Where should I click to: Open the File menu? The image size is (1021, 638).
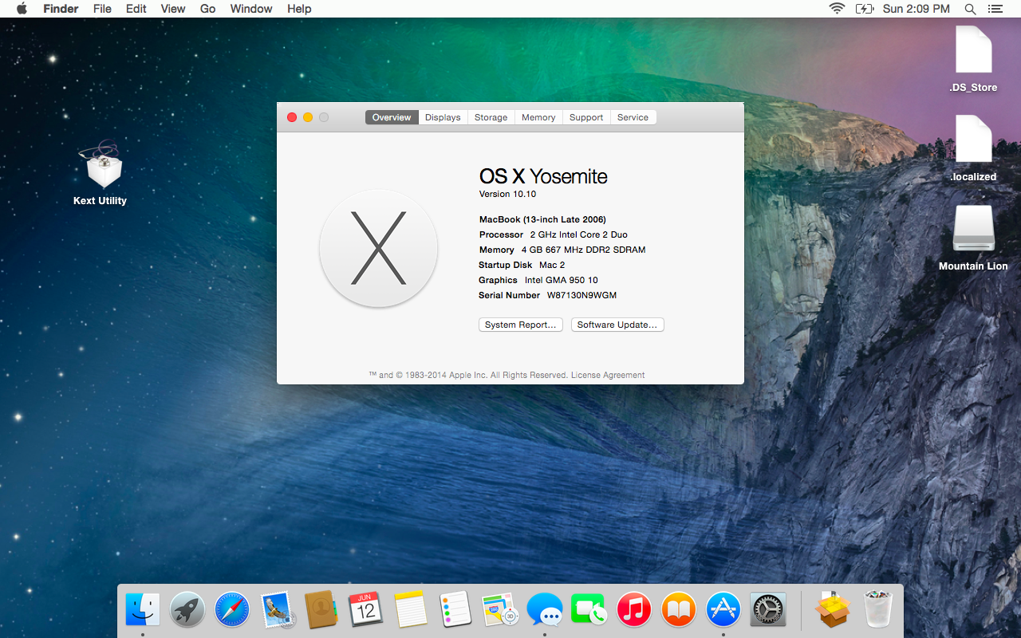(102, 9)
